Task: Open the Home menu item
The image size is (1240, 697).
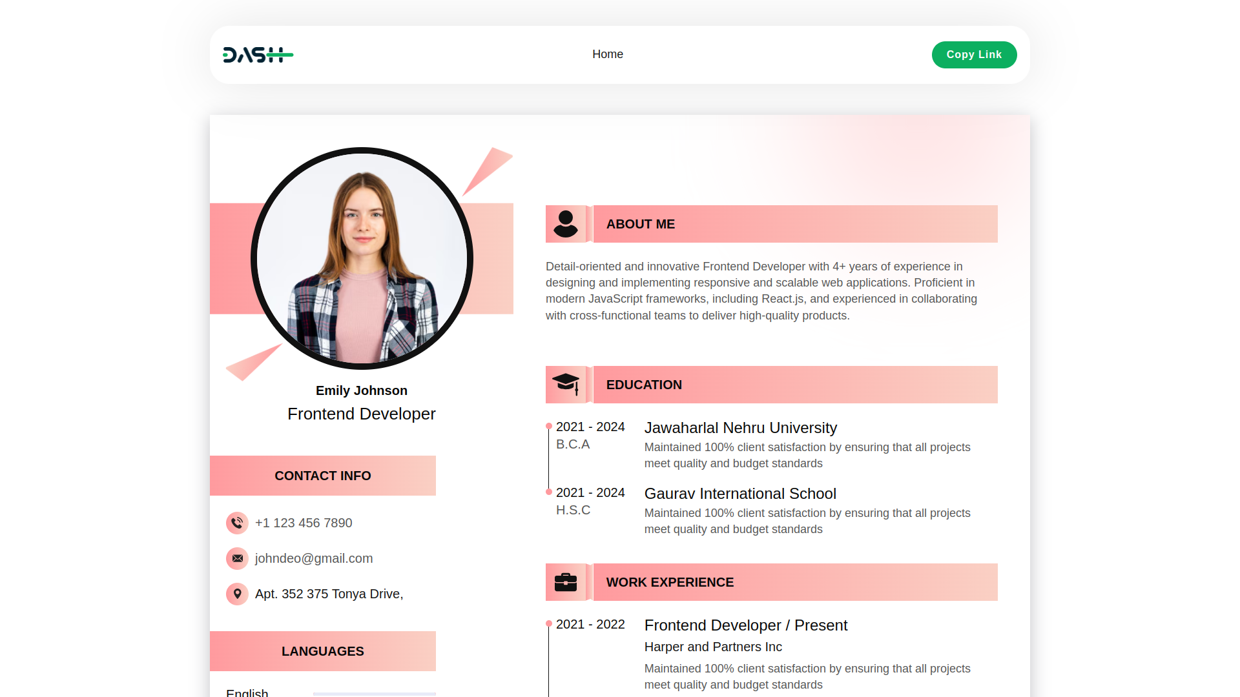Action: (608, 54)
